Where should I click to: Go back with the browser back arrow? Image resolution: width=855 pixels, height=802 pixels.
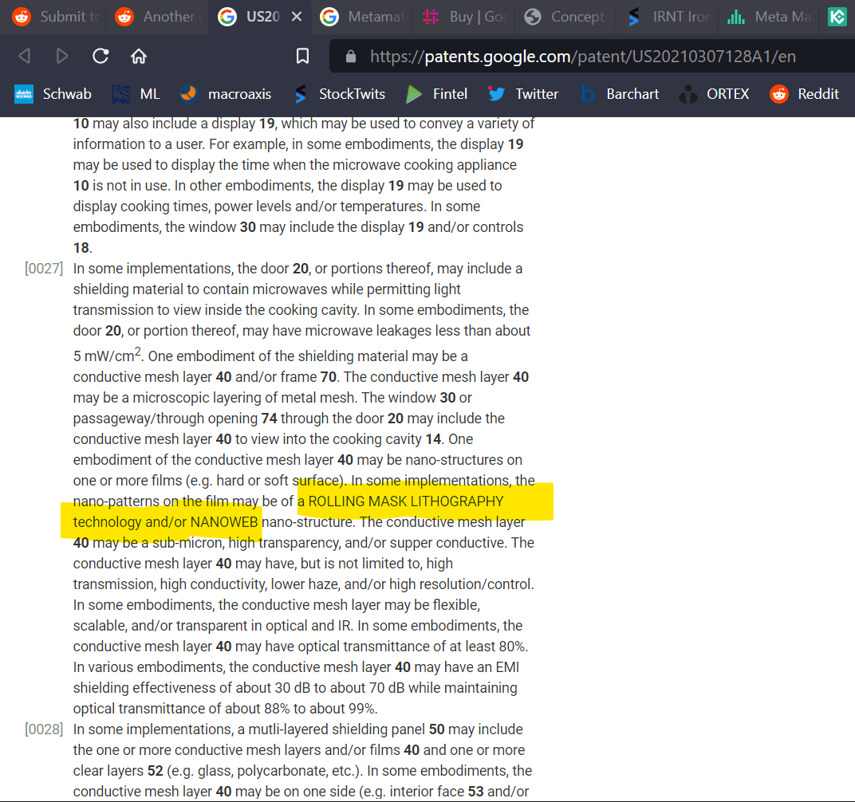[x=25, y=56]
